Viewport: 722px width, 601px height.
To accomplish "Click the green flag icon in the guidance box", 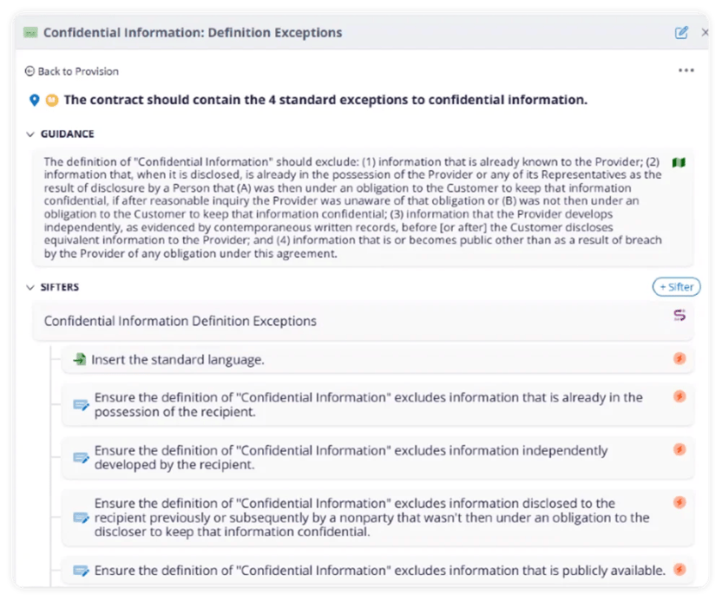I will click(679, 162).
